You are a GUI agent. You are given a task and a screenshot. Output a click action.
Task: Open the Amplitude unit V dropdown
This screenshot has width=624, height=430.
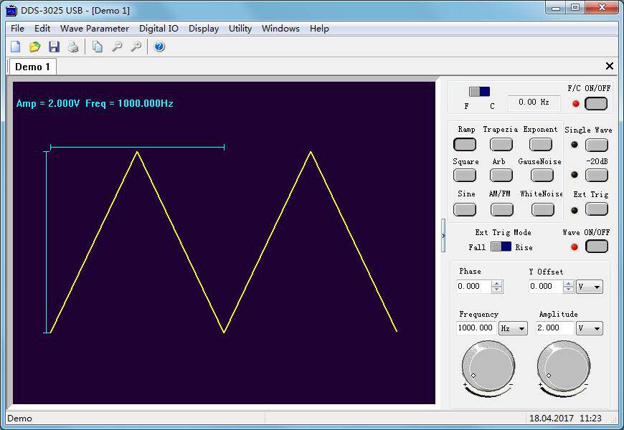click(590, 328)
